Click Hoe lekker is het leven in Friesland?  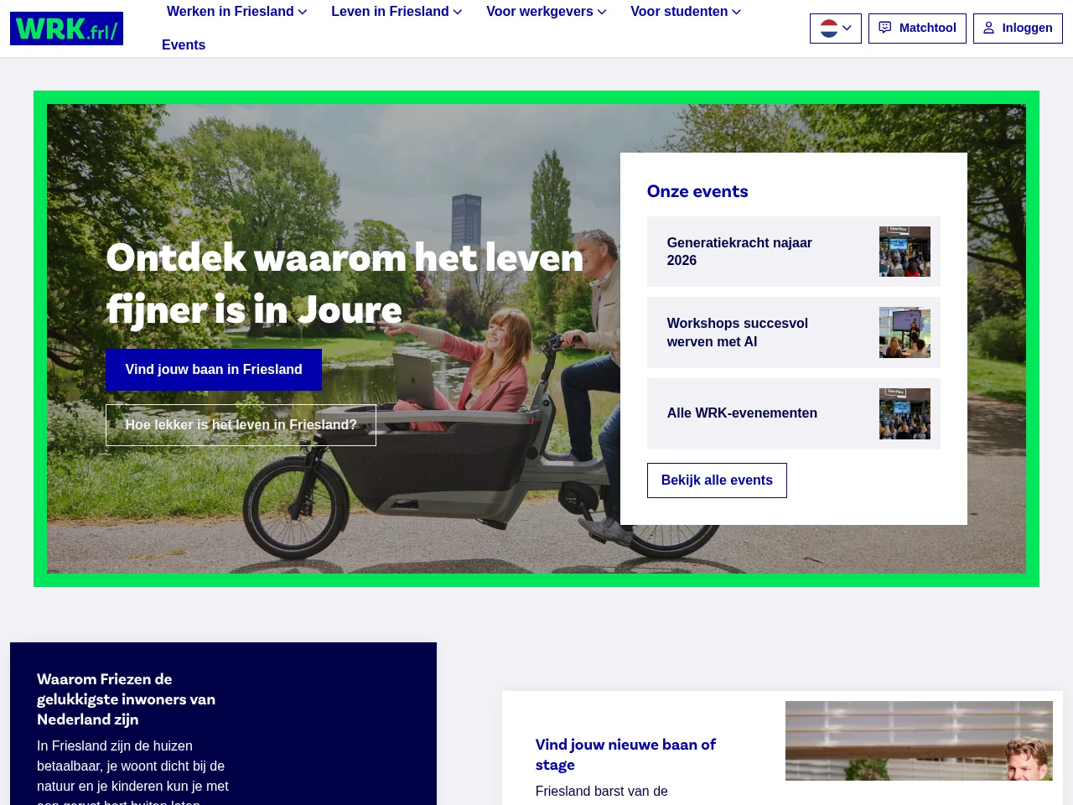click(x=241, y=425)
